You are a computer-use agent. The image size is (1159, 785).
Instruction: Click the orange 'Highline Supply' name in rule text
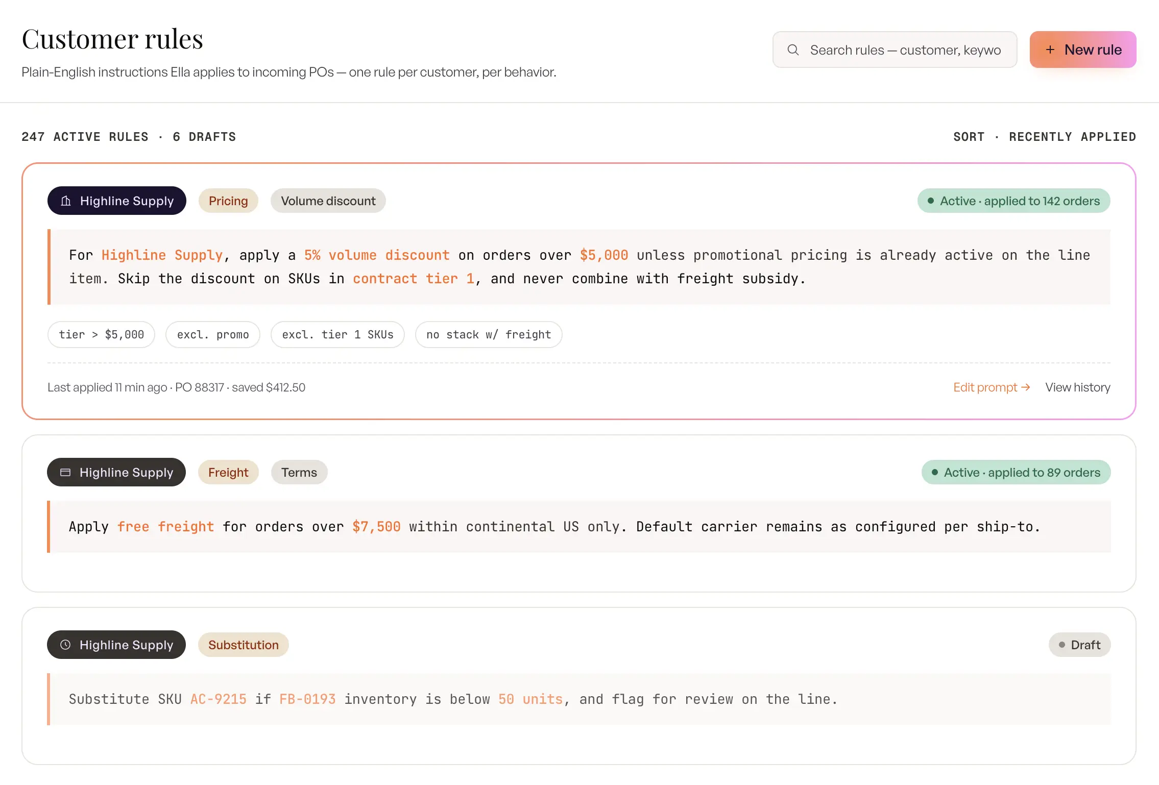pyautogui.click(x=162, y=255)
